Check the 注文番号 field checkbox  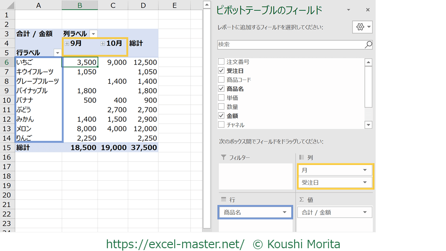point(222,62)
